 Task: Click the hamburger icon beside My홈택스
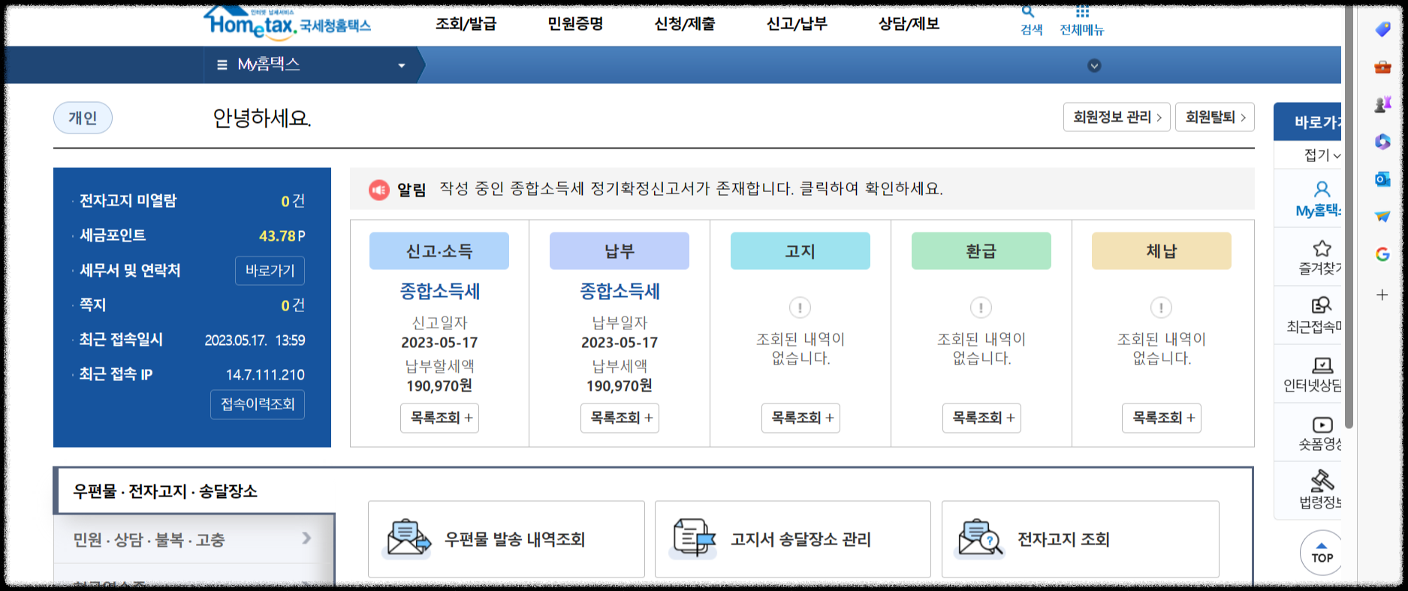(x=222, y=65)
